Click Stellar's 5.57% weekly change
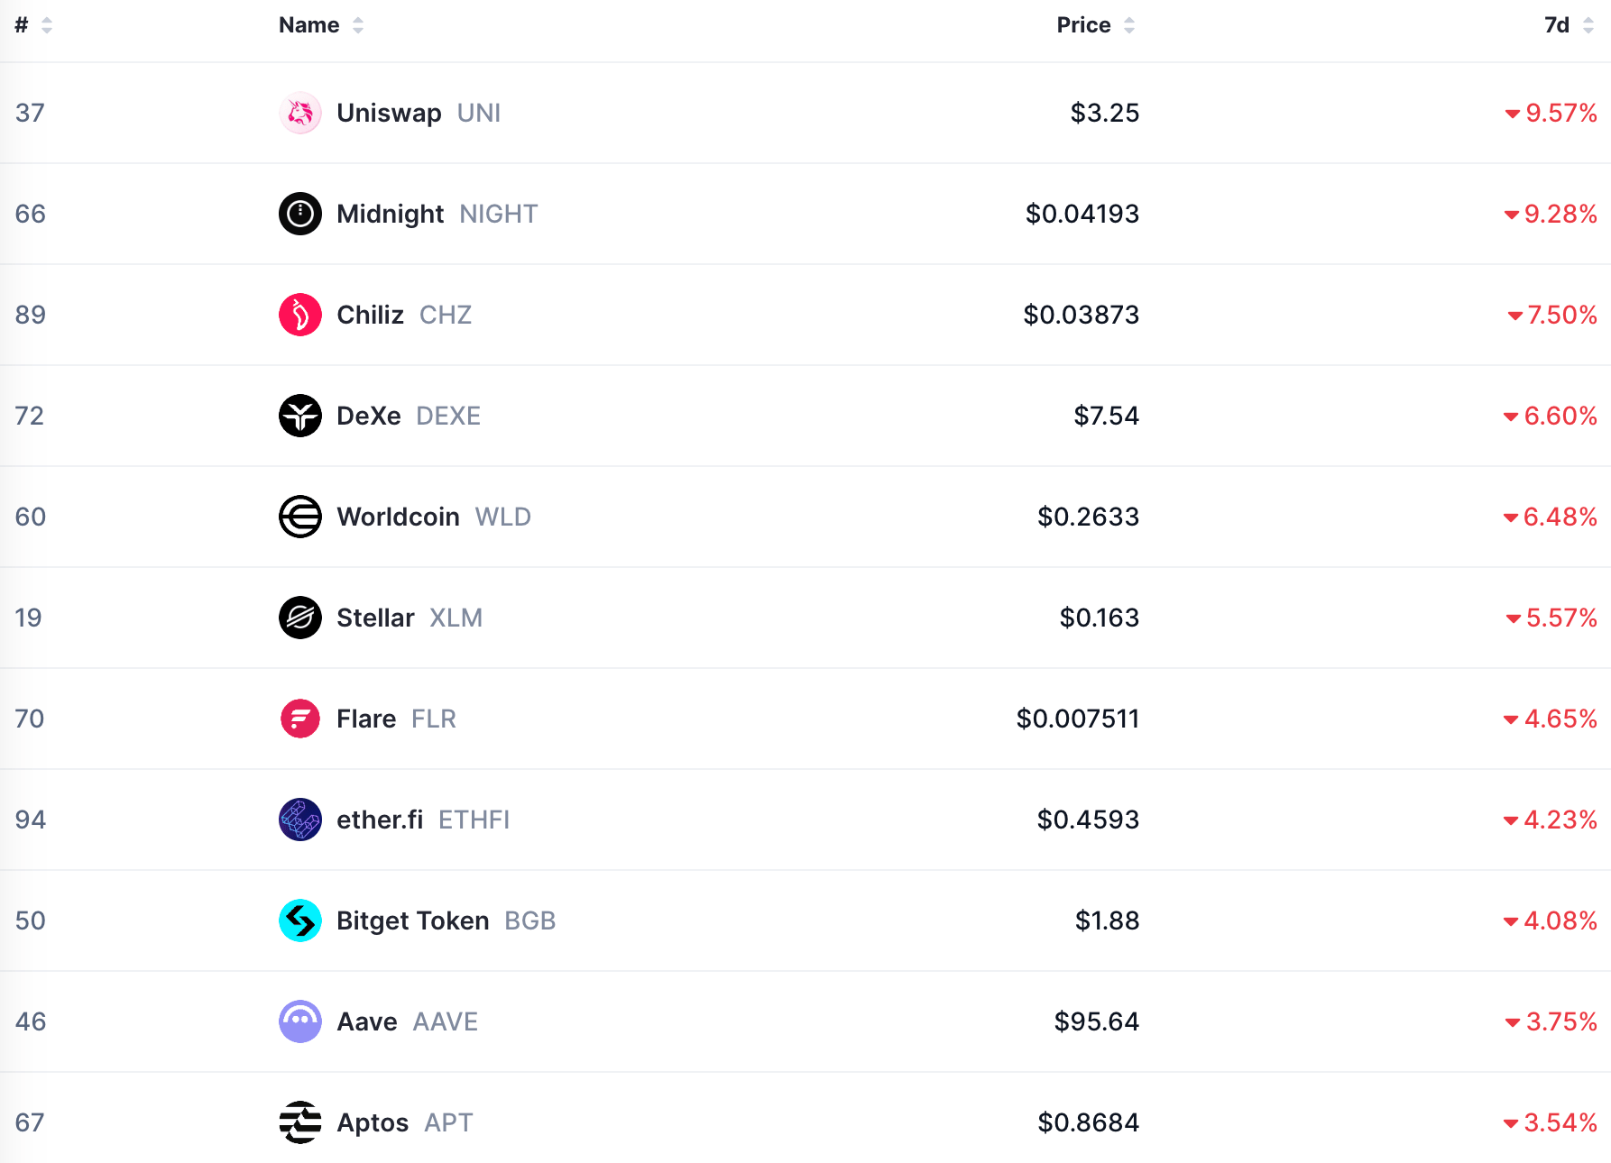 (x=1560, y=618)
